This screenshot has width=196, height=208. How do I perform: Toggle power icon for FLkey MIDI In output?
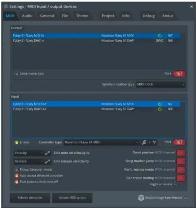tap(160, 36)
